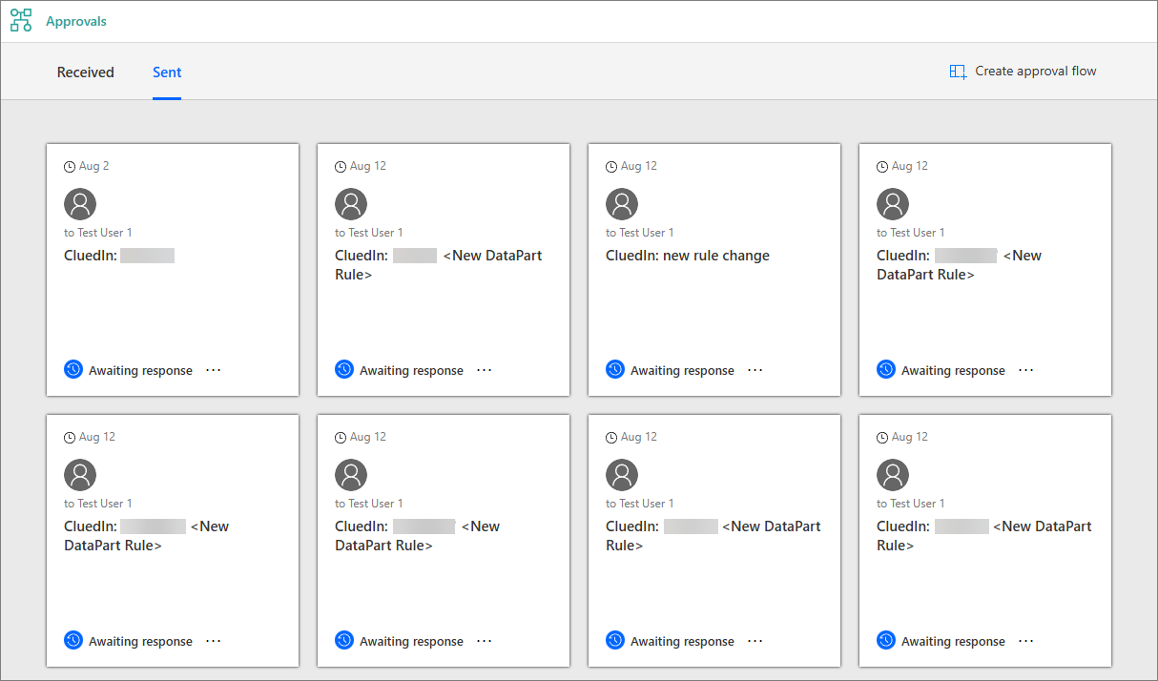This screenshot has width=1158, height=681.
Task: Click the Approvals page title
Action: (x=76, y=21)
